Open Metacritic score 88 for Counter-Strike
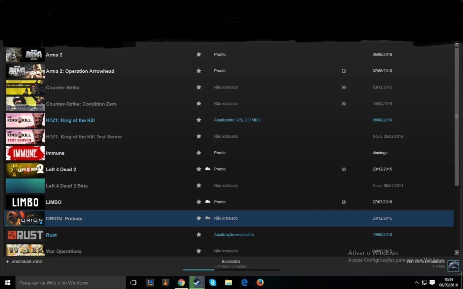The height and width of the screenshot is (289, 463). 344,87
